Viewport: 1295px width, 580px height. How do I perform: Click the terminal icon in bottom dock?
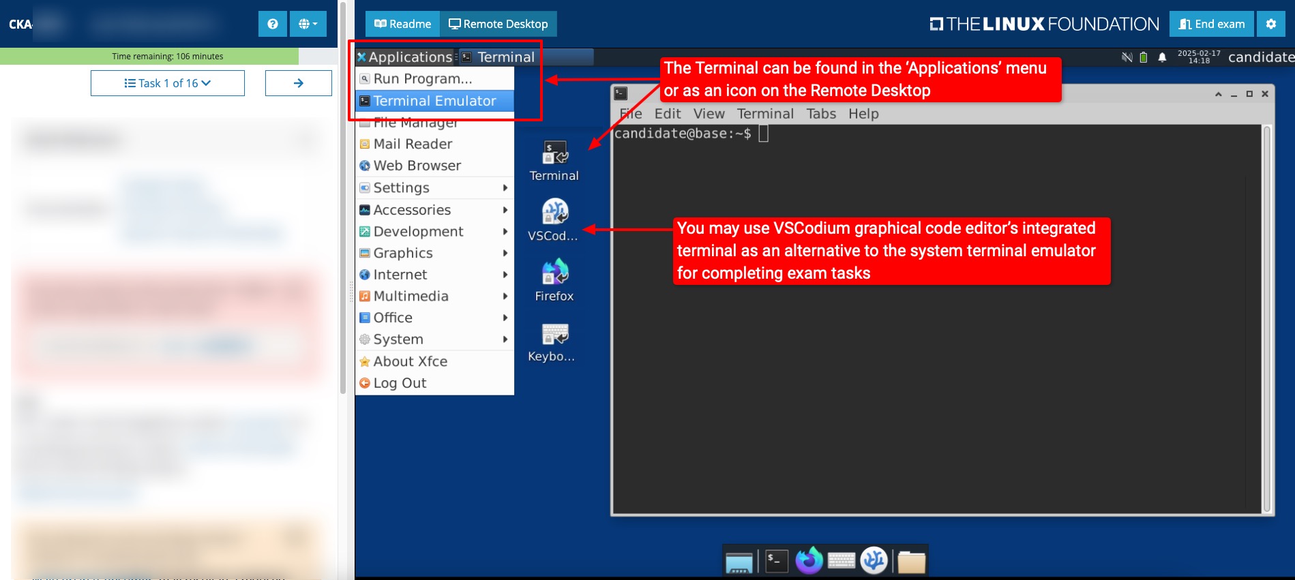776,561
